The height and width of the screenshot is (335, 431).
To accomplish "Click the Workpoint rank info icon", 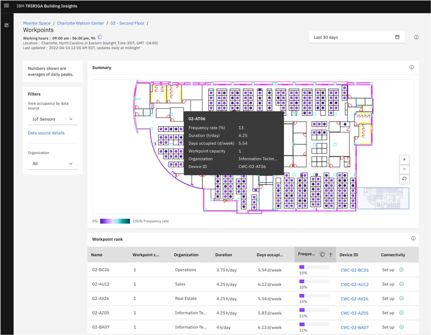I will point(413,238).
